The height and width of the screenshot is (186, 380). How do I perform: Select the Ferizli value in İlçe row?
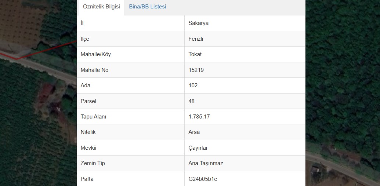click(x=196, y=39)
